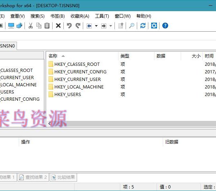Click the Refresh toolbar icon

point(143,26)
